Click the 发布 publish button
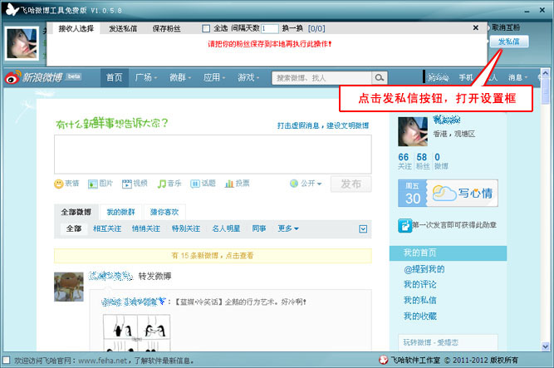 [x=351, y=184]
